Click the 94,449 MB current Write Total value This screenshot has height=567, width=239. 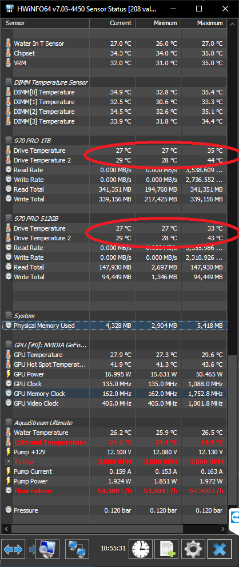coord(117,277)
